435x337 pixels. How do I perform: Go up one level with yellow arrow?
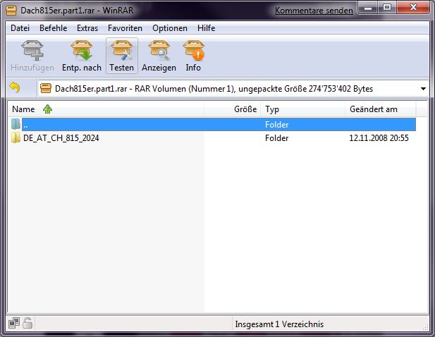click(15, 88)
